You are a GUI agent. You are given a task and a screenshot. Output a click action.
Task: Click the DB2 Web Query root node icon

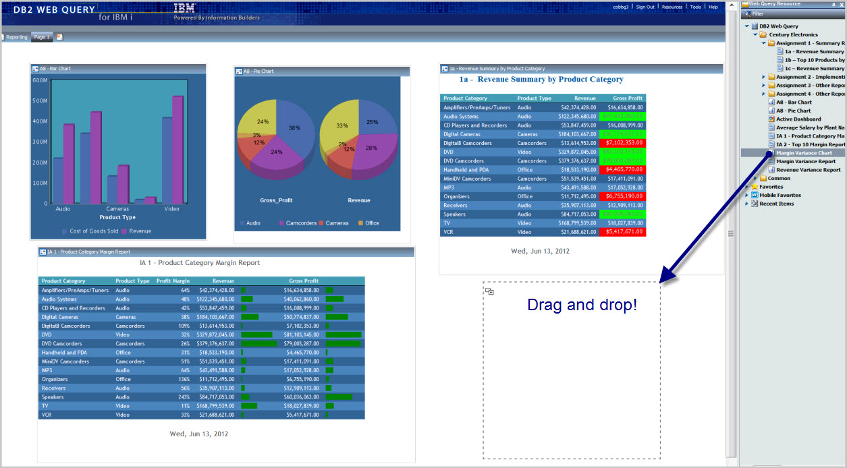pos(755,26)
